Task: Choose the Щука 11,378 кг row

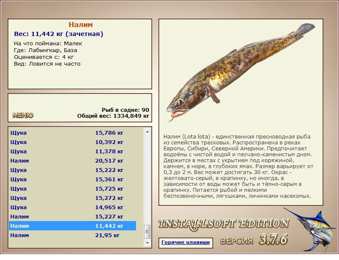Action: click(x=72, y=151)
